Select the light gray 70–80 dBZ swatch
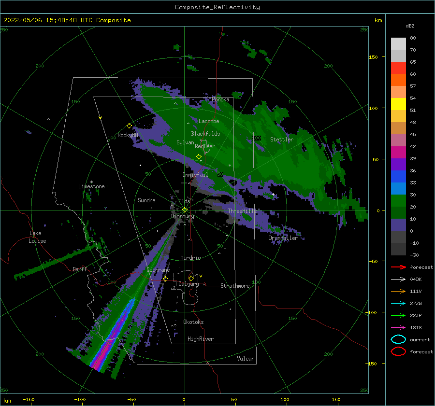This screenshot has height=406, width=435. (398, 44)
